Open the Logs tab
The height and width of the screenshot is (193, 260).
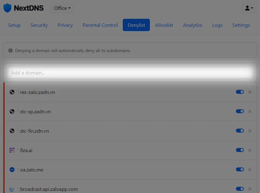pos(217,25)
